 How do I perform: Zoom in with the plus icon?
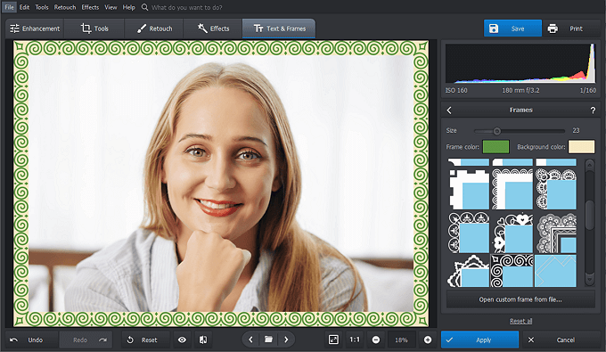point(428,340)
